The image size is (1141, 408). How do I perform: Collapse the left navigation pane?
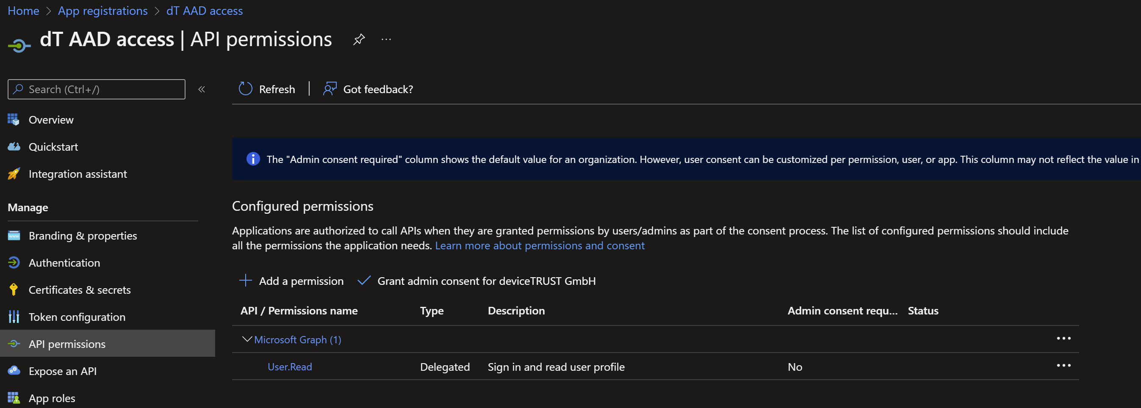pos(202,89)
